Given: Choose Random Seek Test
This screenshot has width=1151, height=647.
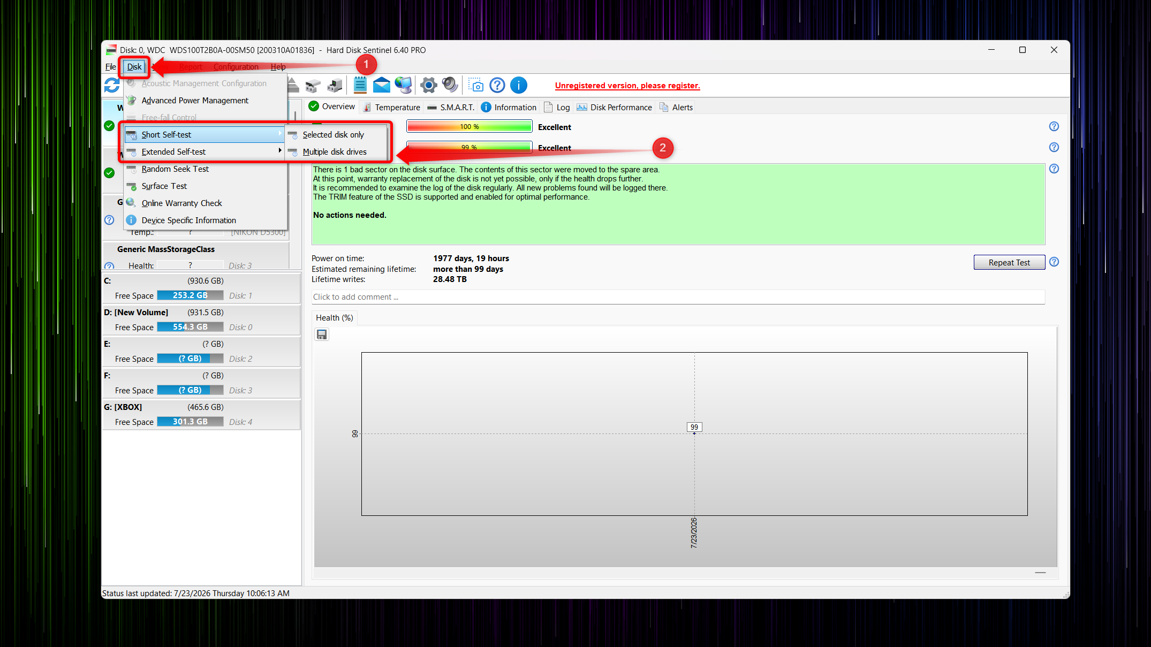Looking at the screenshot, I should (206, 169).
